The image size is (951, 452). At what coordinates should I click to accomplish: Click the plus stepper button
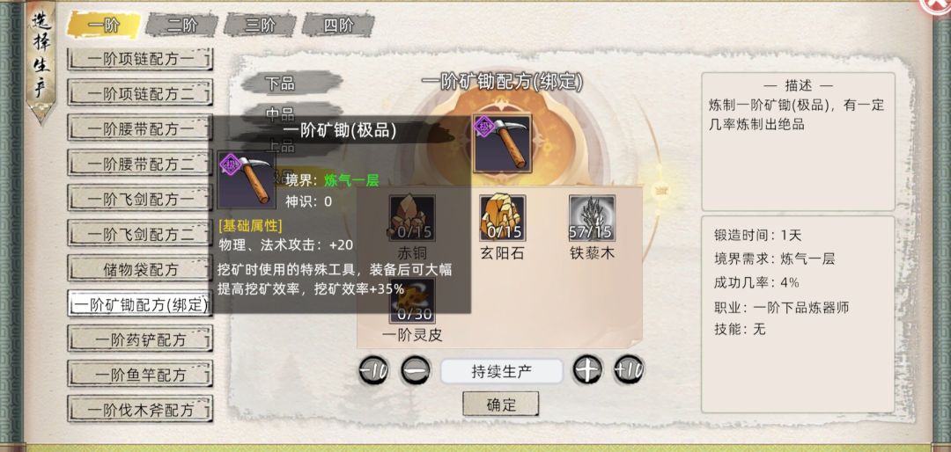(587, 369)
